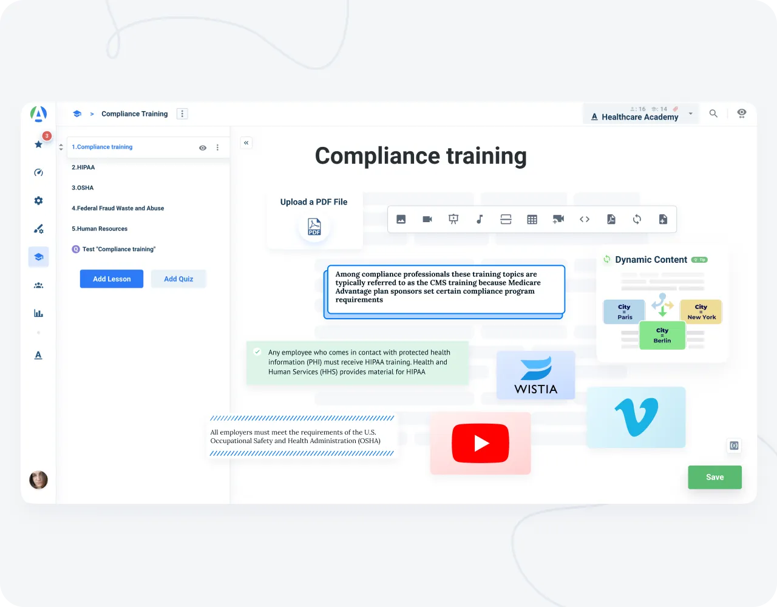Image resolution: width=777 pixels, height=607 pixels.
Task: Insert a table using the grid icon
Action: point(532,219)
